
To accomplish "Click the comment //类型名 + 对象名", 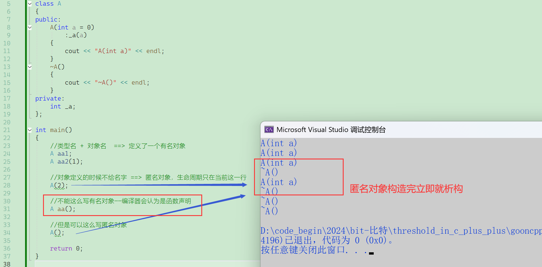I will coord(118,146).
